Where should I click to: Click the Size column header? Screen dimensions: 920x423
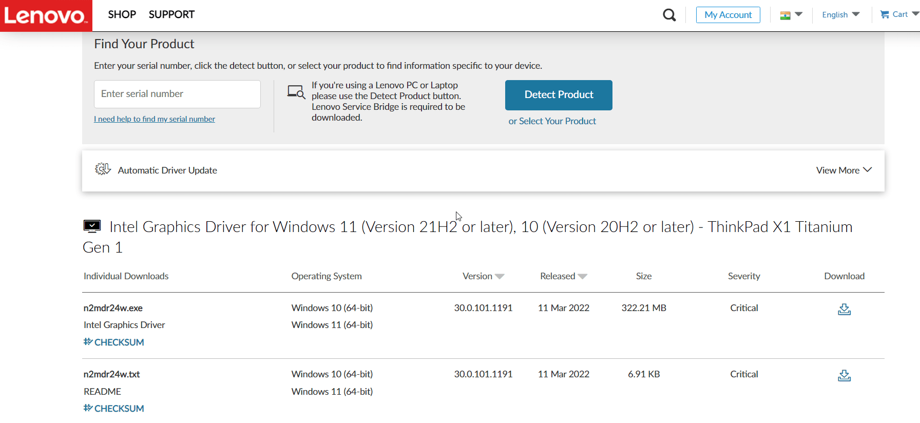click(x=644, y=276)
